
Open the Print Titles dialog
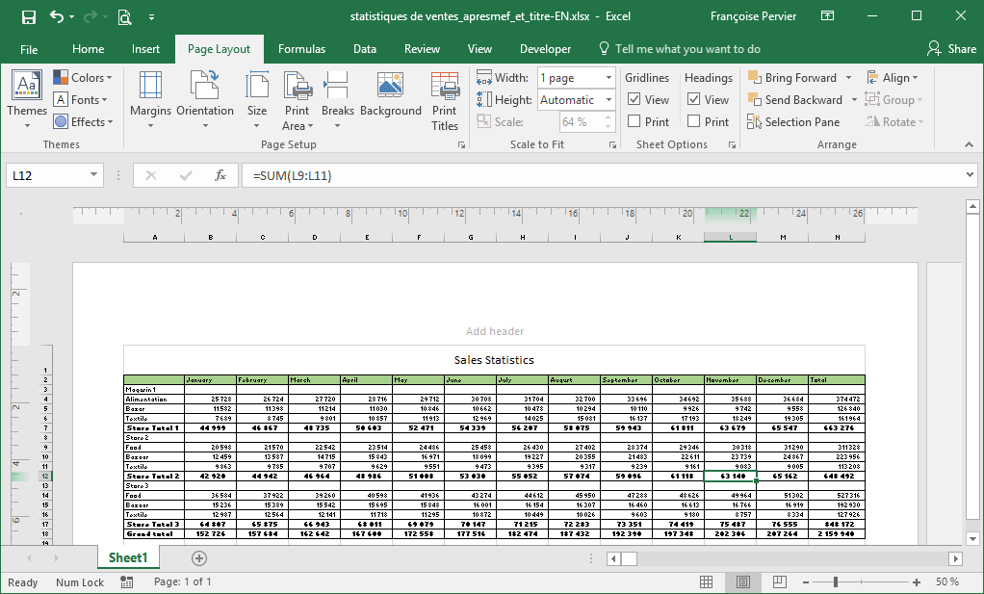coord(444,99)
